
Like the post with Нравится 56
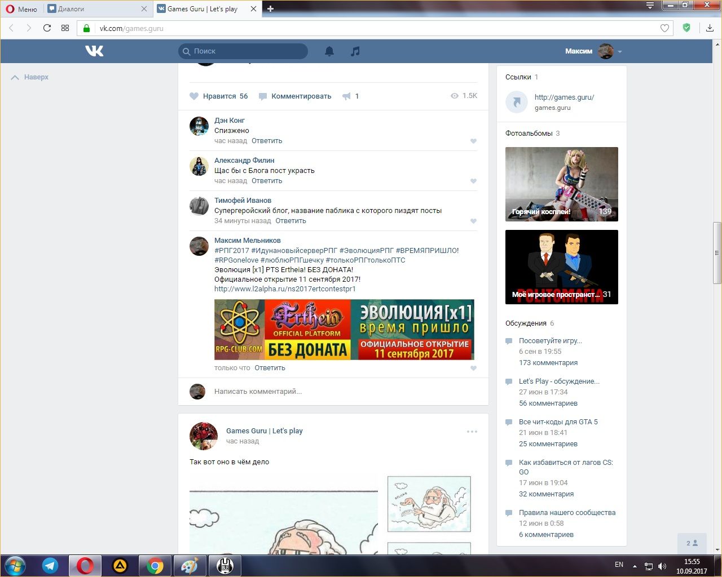coord(219,96)
